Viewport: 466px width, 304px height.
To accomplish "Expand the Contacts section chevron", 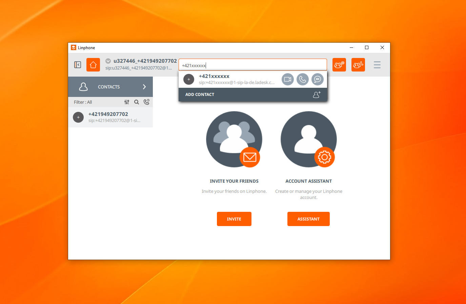I will pyautogui.click(x=144, y=87).
